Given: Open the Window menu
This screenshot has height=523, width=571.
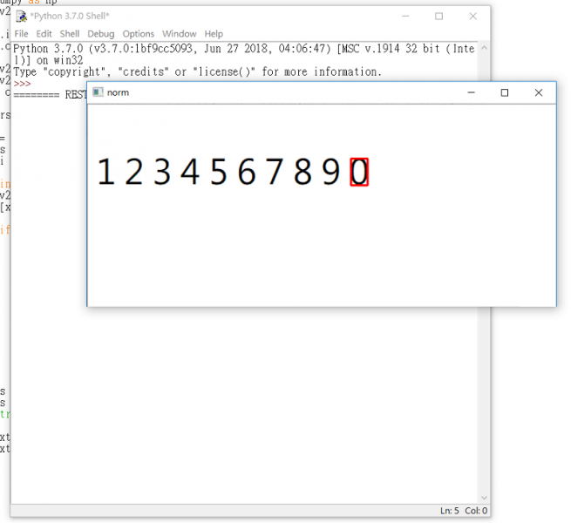Looking at the screenshot, I should click(180, 34).
